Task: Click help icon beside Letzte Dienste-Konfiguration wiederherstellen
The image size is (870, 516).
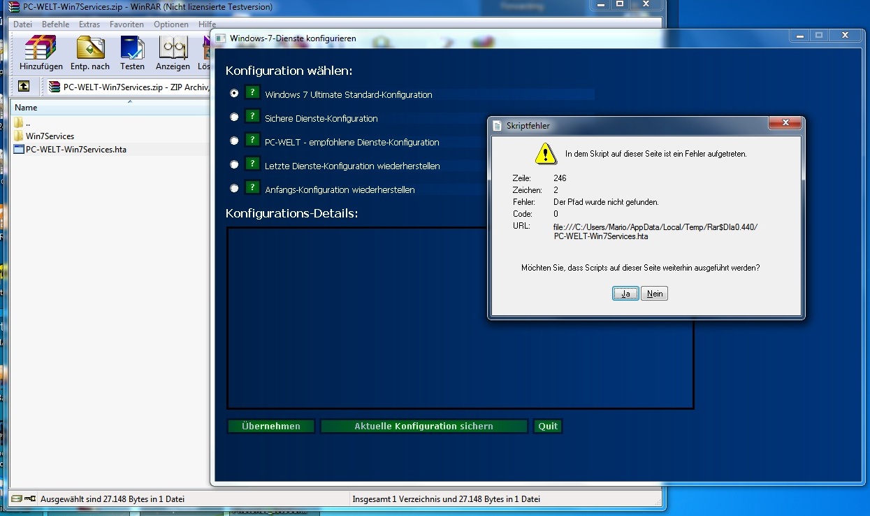Action: tap(252, 164)
